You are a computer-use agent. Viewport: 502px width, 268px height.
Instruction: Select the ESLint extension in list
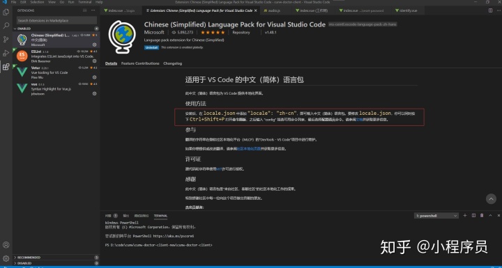tap(56, 56)
